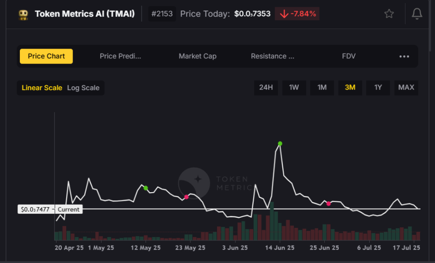
Task: Select the 1M time range
Action: (x=322, y=87)
